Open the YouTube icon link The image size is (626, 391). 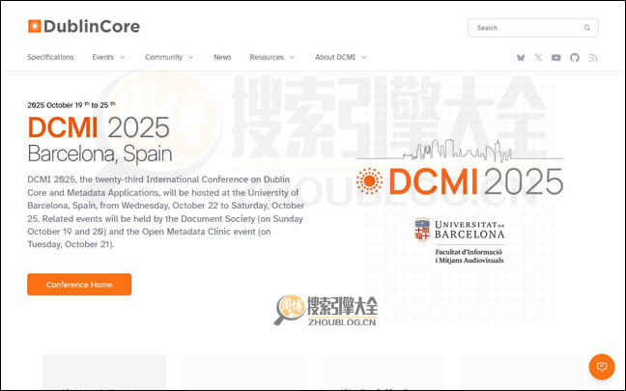[556, 58]
